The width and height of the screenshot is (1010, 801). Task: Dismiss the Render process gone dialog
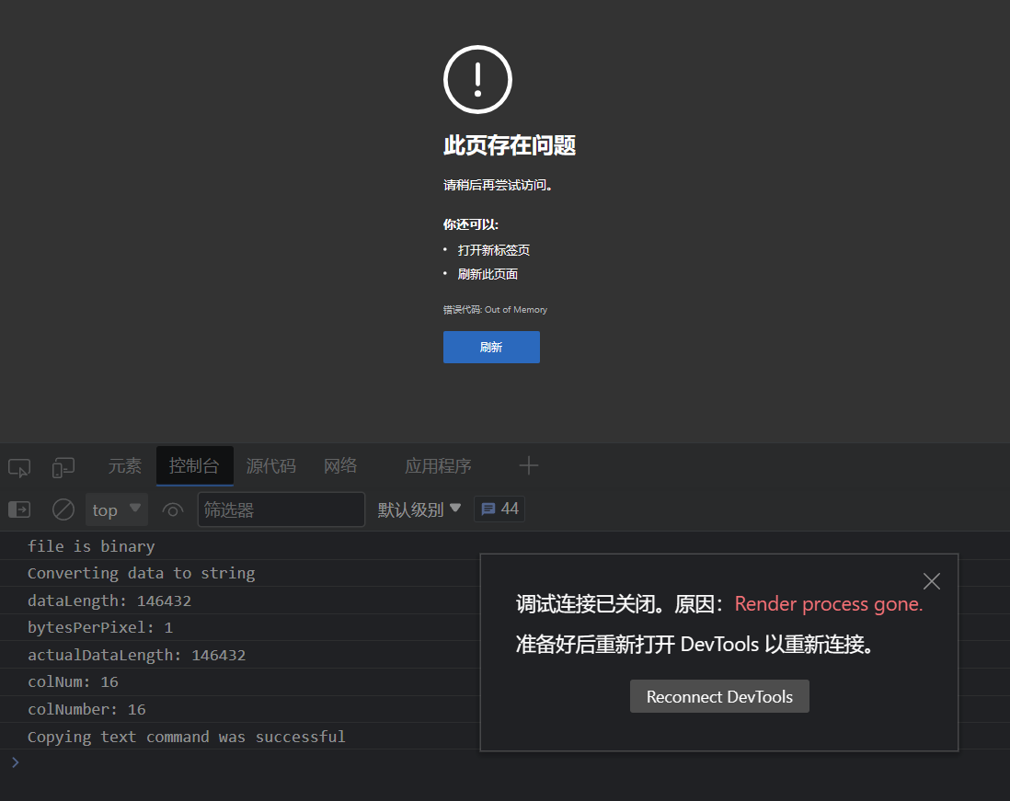[x=931, y=580]
